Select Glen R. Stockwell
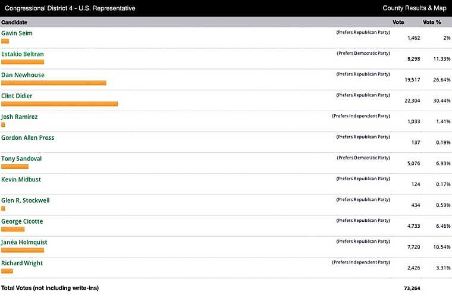The width and height of the screenshot is (452, 298). 25,200
